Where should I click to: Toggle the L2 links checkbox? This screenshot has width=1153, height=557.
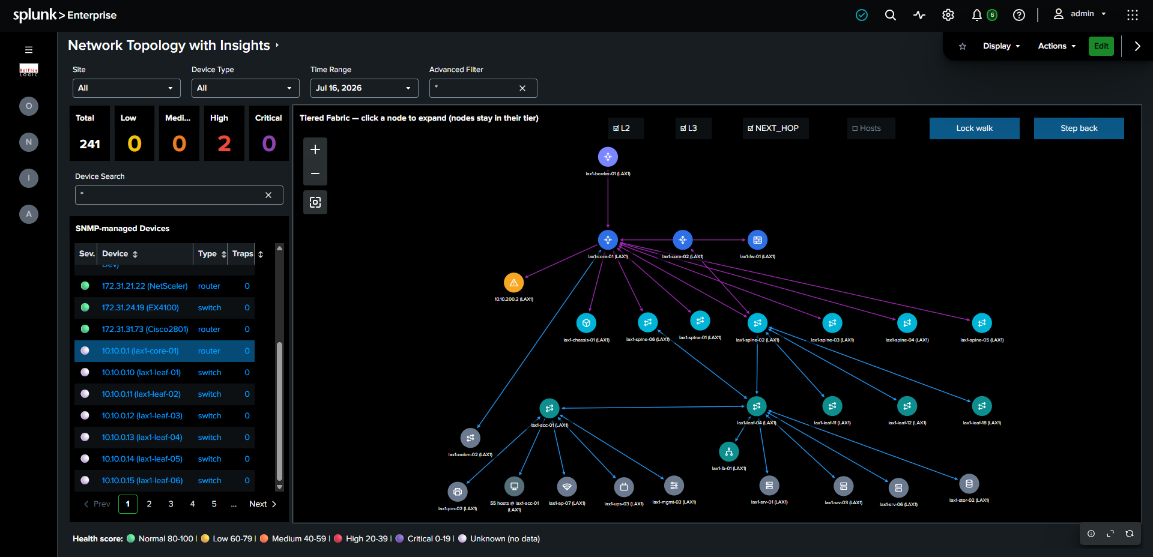point(616,128)
